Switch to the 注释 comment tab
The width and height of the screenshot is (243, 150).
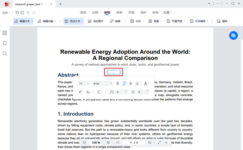(95, 12)
